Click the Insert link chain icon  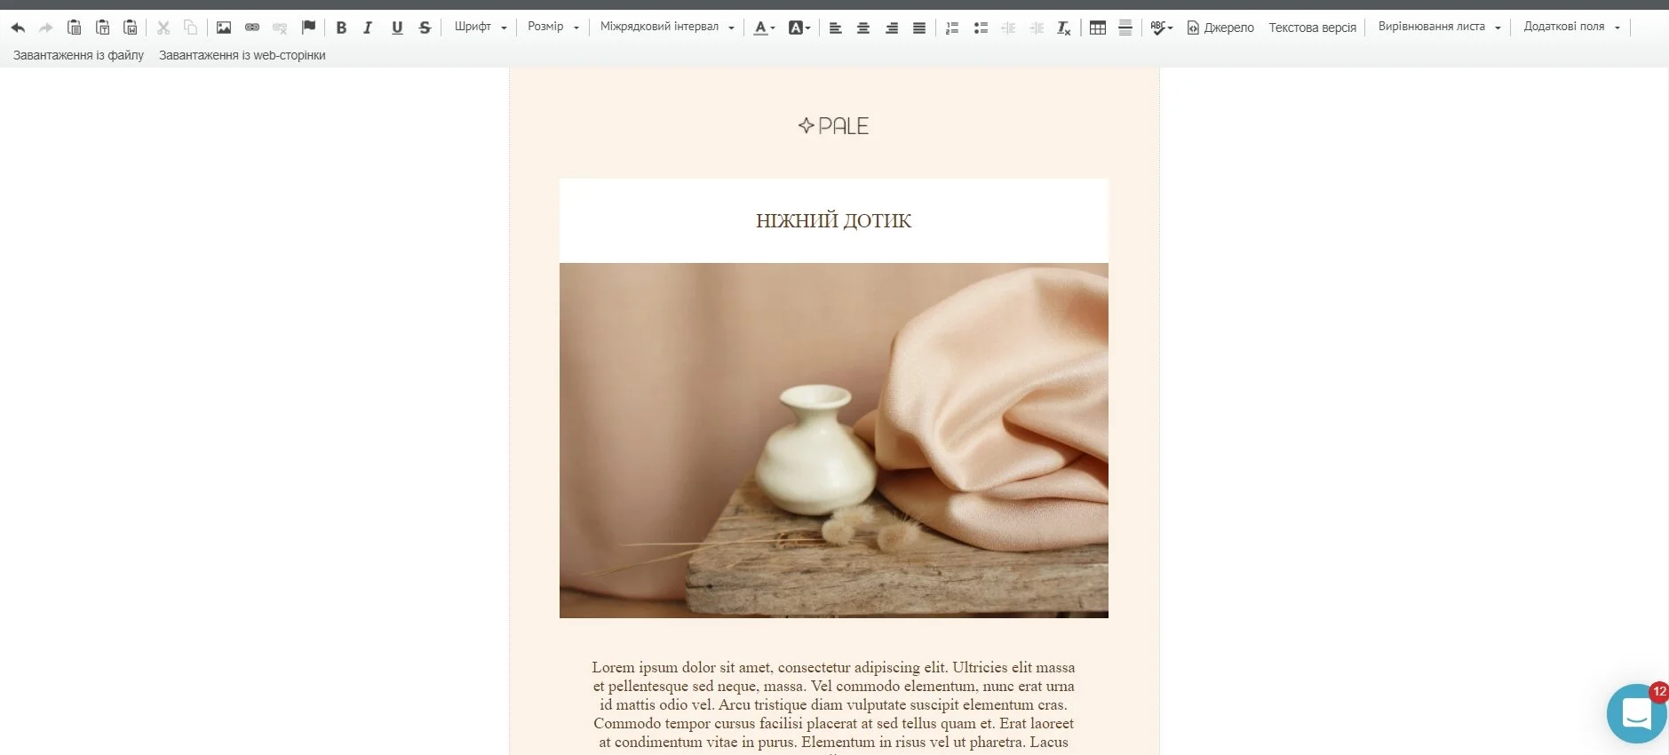point(252,28)
